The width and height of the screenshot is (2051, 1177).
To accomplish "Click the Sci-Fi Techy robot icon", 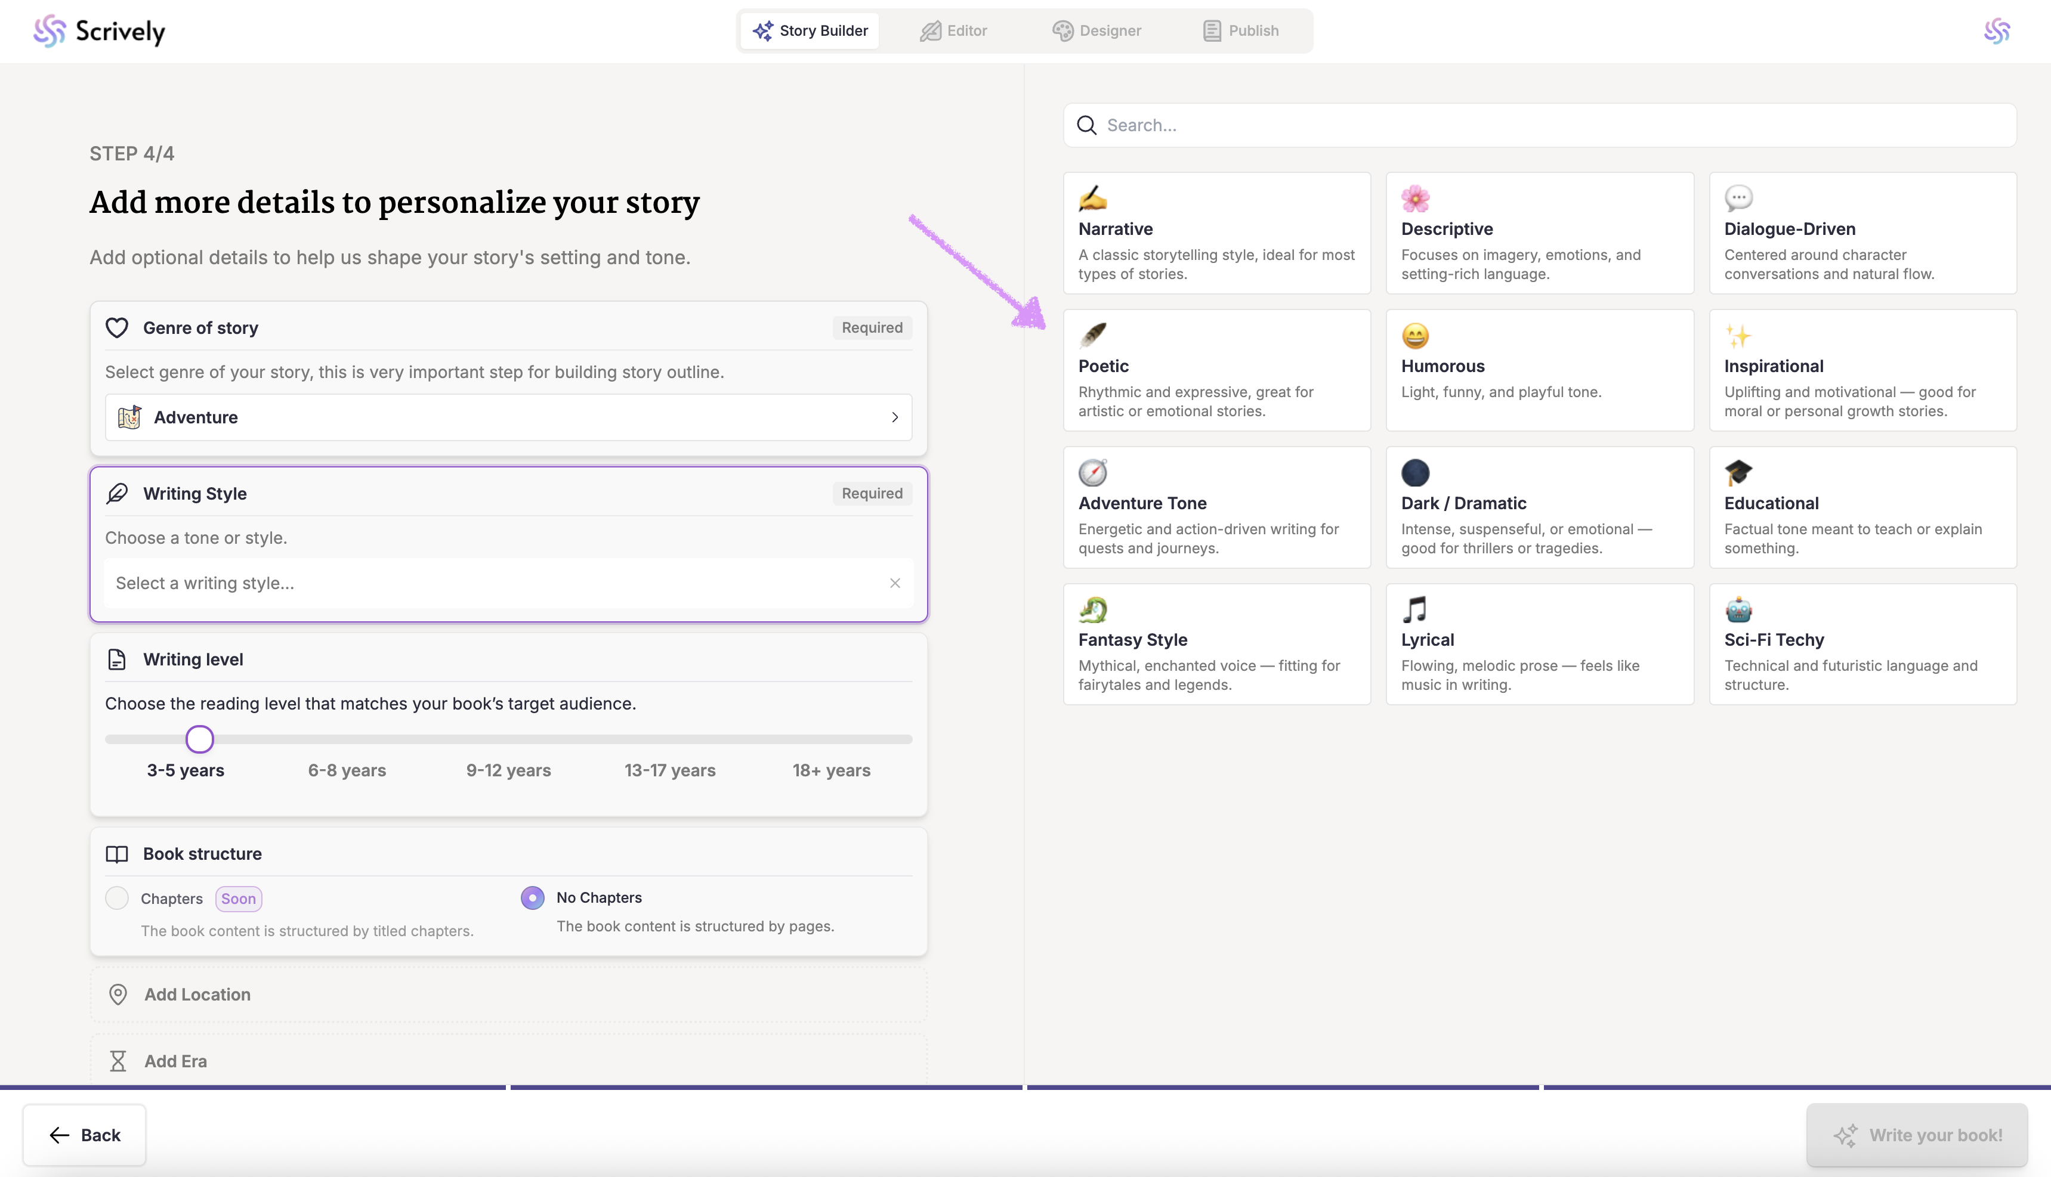I will (x=1738, y=609).
